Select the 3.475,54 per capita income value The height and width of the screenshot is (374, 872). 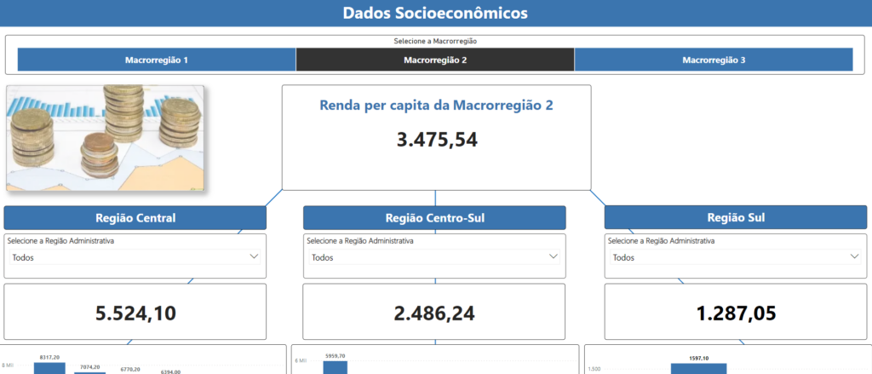(437, 140)
